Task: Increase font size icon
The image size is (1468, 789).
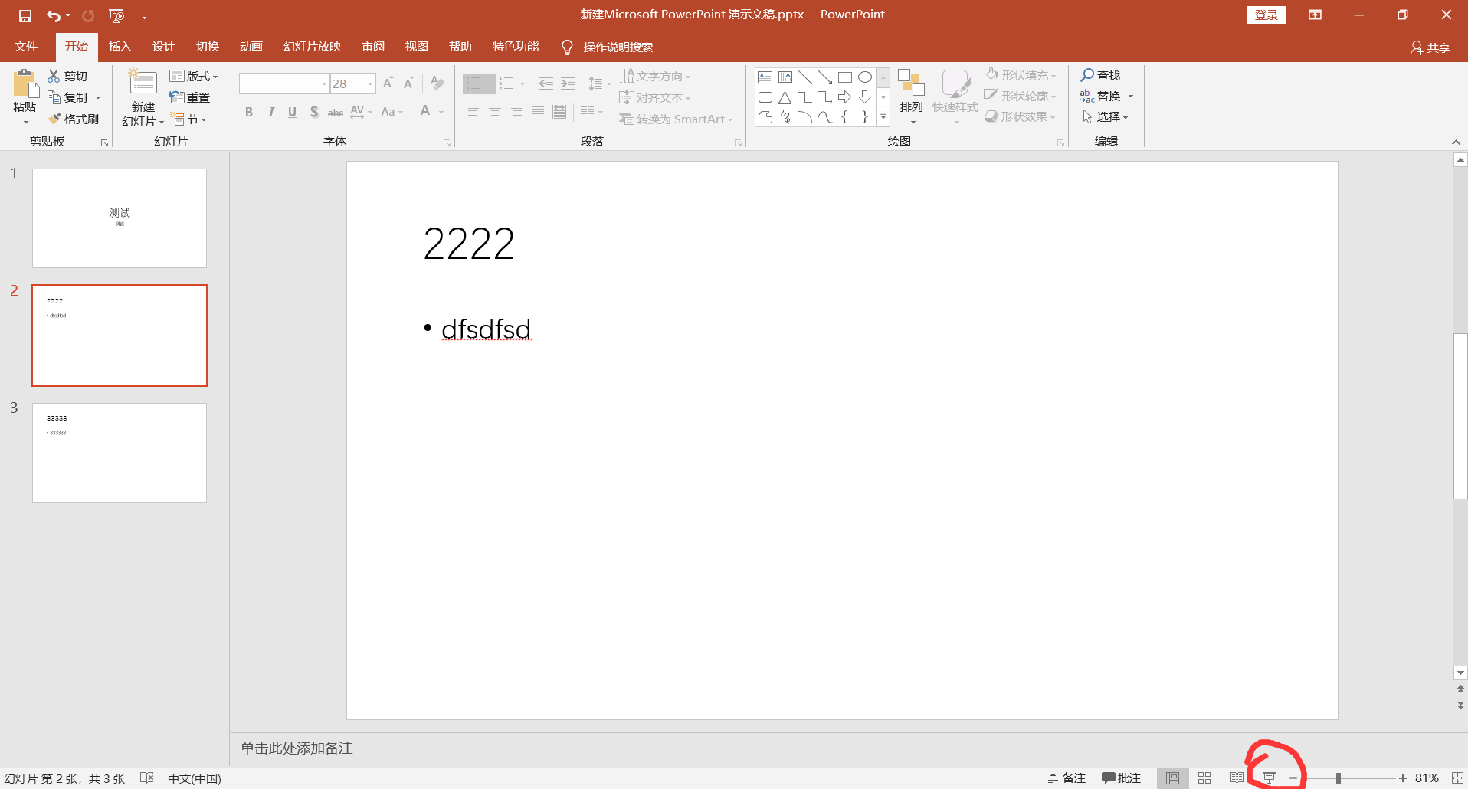Action: tap(388, 83)
